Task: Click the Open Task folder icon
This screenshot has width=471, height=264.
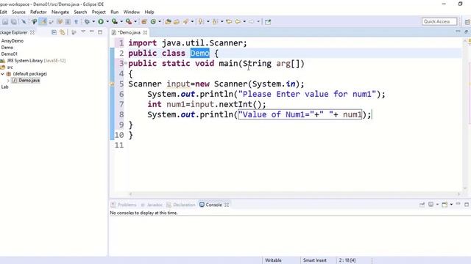Action: [177, 21]
